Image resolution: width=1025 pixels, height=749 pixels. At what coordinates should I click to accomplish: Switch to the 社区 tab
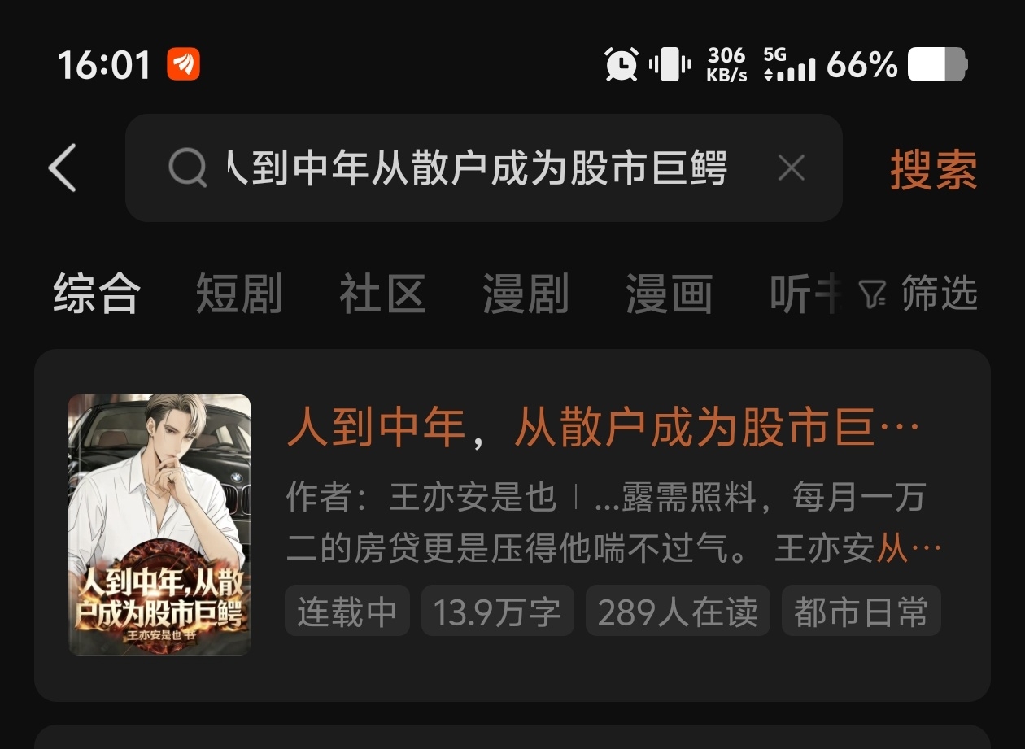click(382, 293)
